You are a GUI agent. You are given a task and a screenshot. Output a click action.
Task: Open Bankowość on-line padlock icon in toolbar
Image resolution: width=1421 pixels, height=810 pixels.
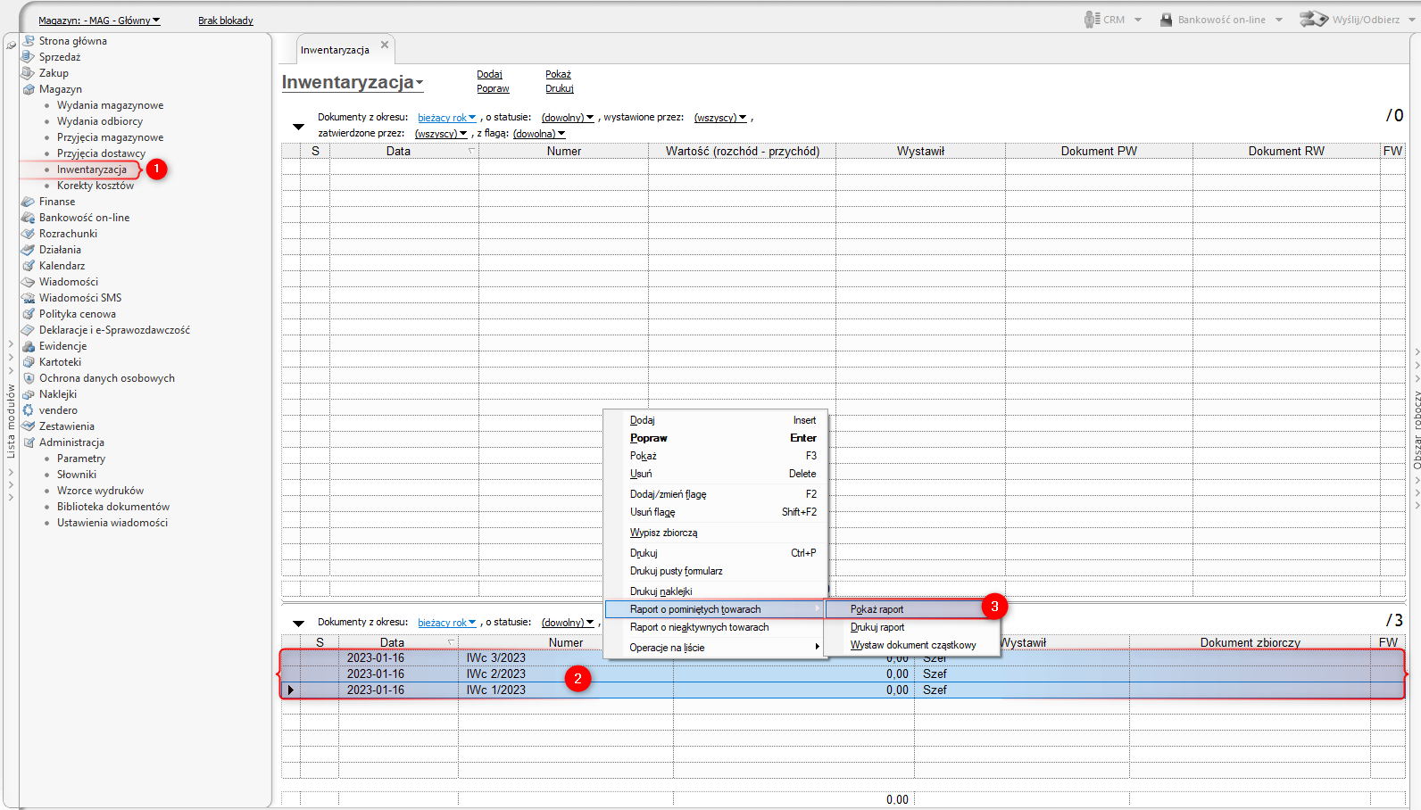[x=1166, y=20]
